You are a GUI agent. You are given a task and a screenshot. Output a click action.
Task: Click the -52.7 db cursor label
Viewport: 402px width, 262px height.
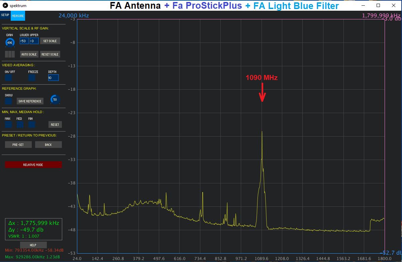click(390, 253)
